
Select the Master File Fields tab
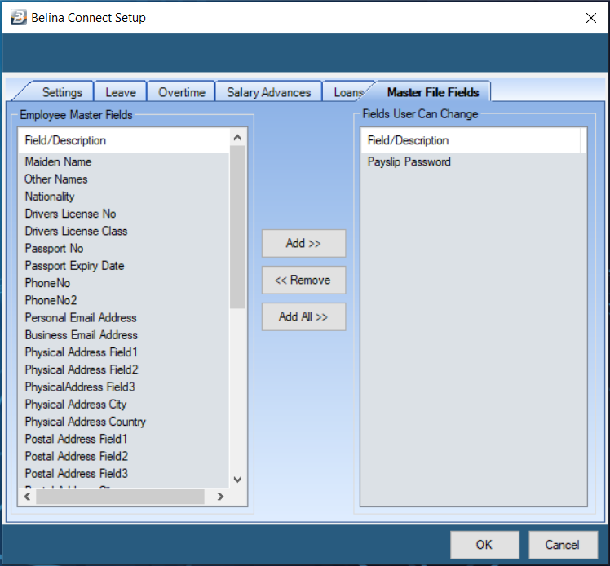[x=433, y=92]
